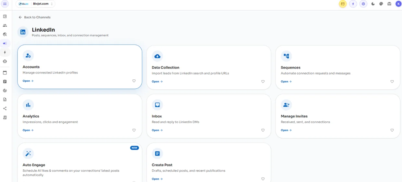The image size is (402, 182).
Task: Open the theme palette icon
Action: (381, 4)
